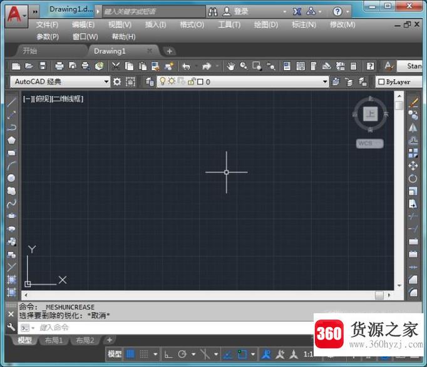
Task: Open the 绘图(D) menu
Action: coord(266,25)
